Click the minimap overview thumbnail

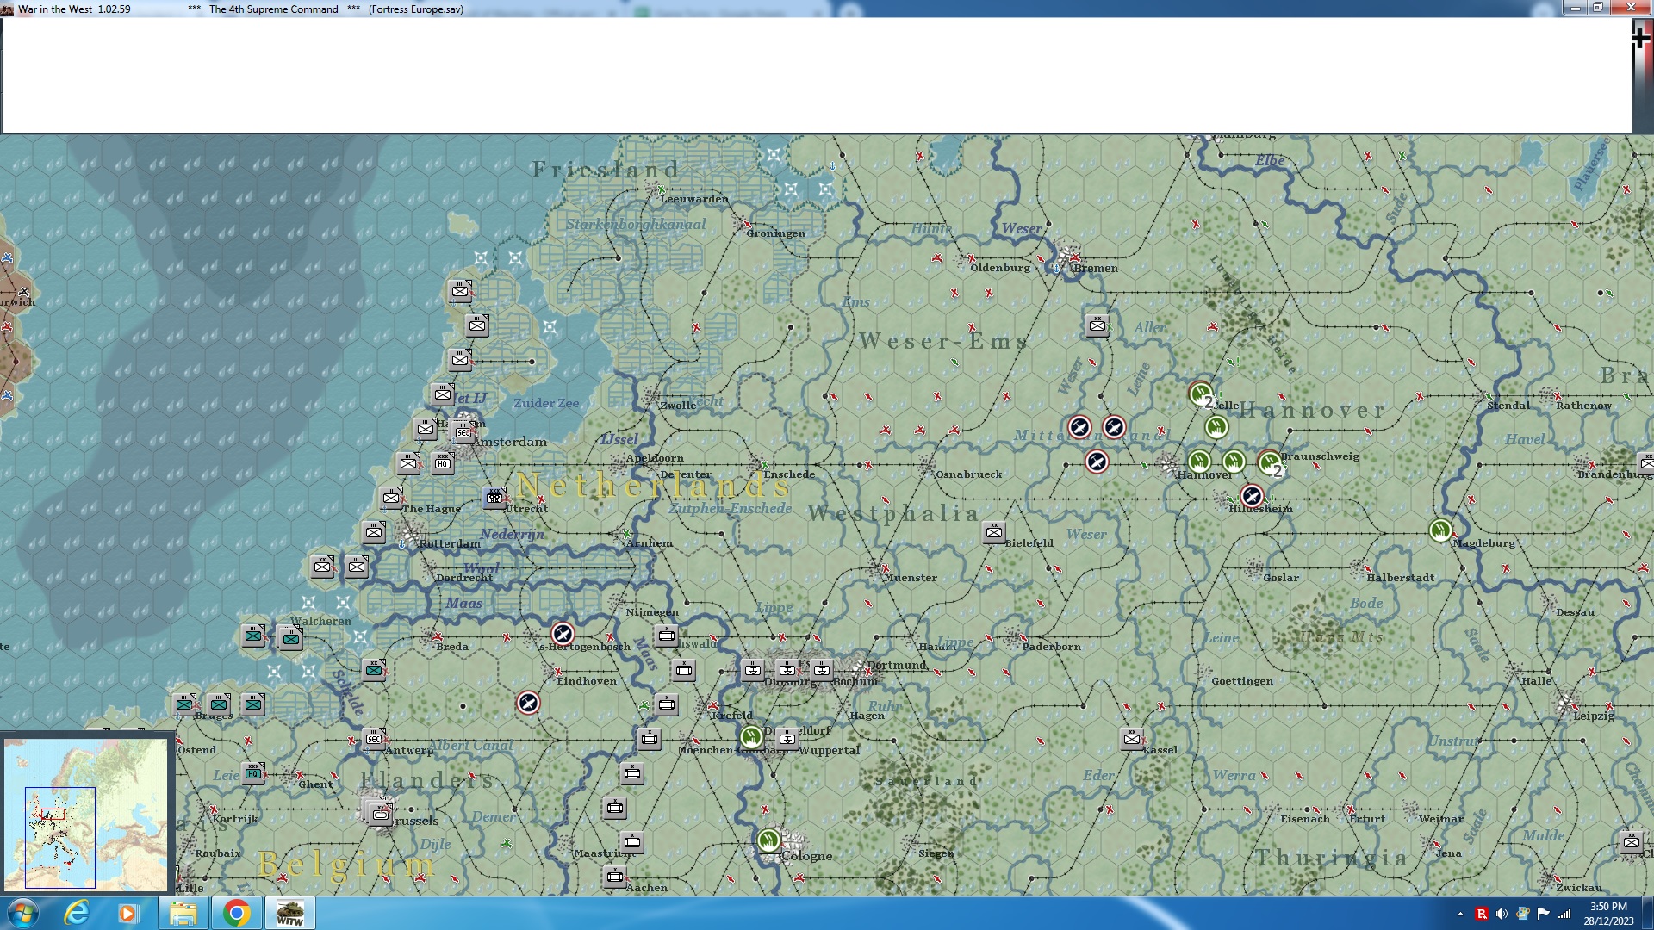86,814
